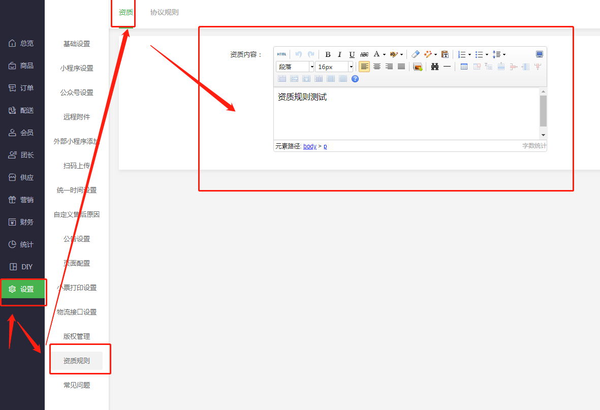Open 版权管理 submenu item

[77, 336]
